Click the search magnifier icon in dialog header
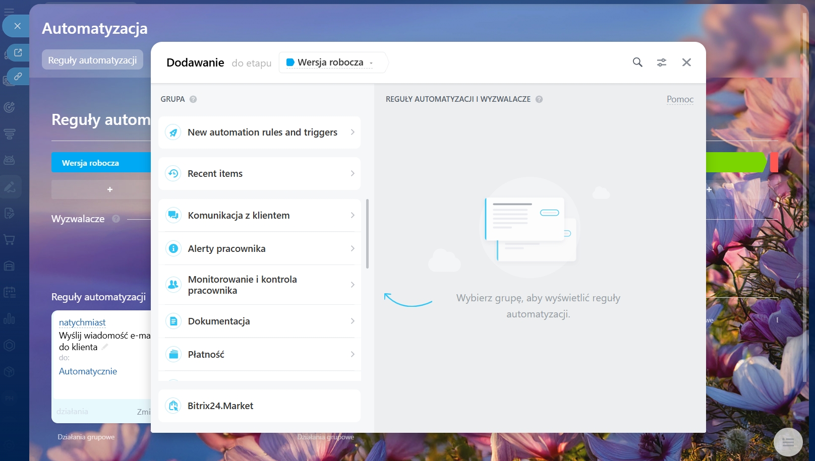This screenshot has height=461, width=815. 637,62
